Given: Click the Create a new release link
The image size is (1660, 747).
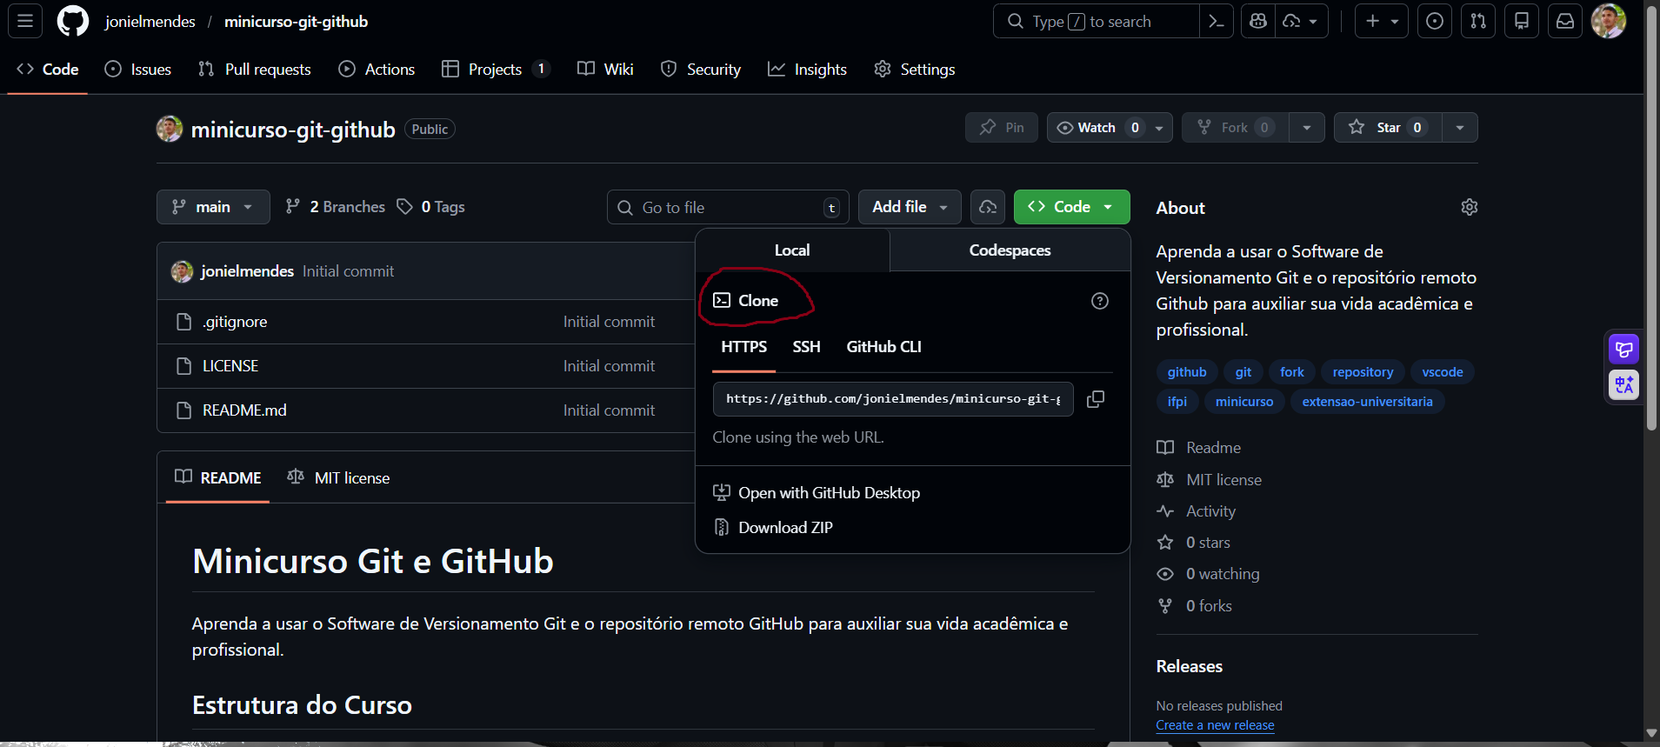Looking at the screenshot, I should point(1215,725).
